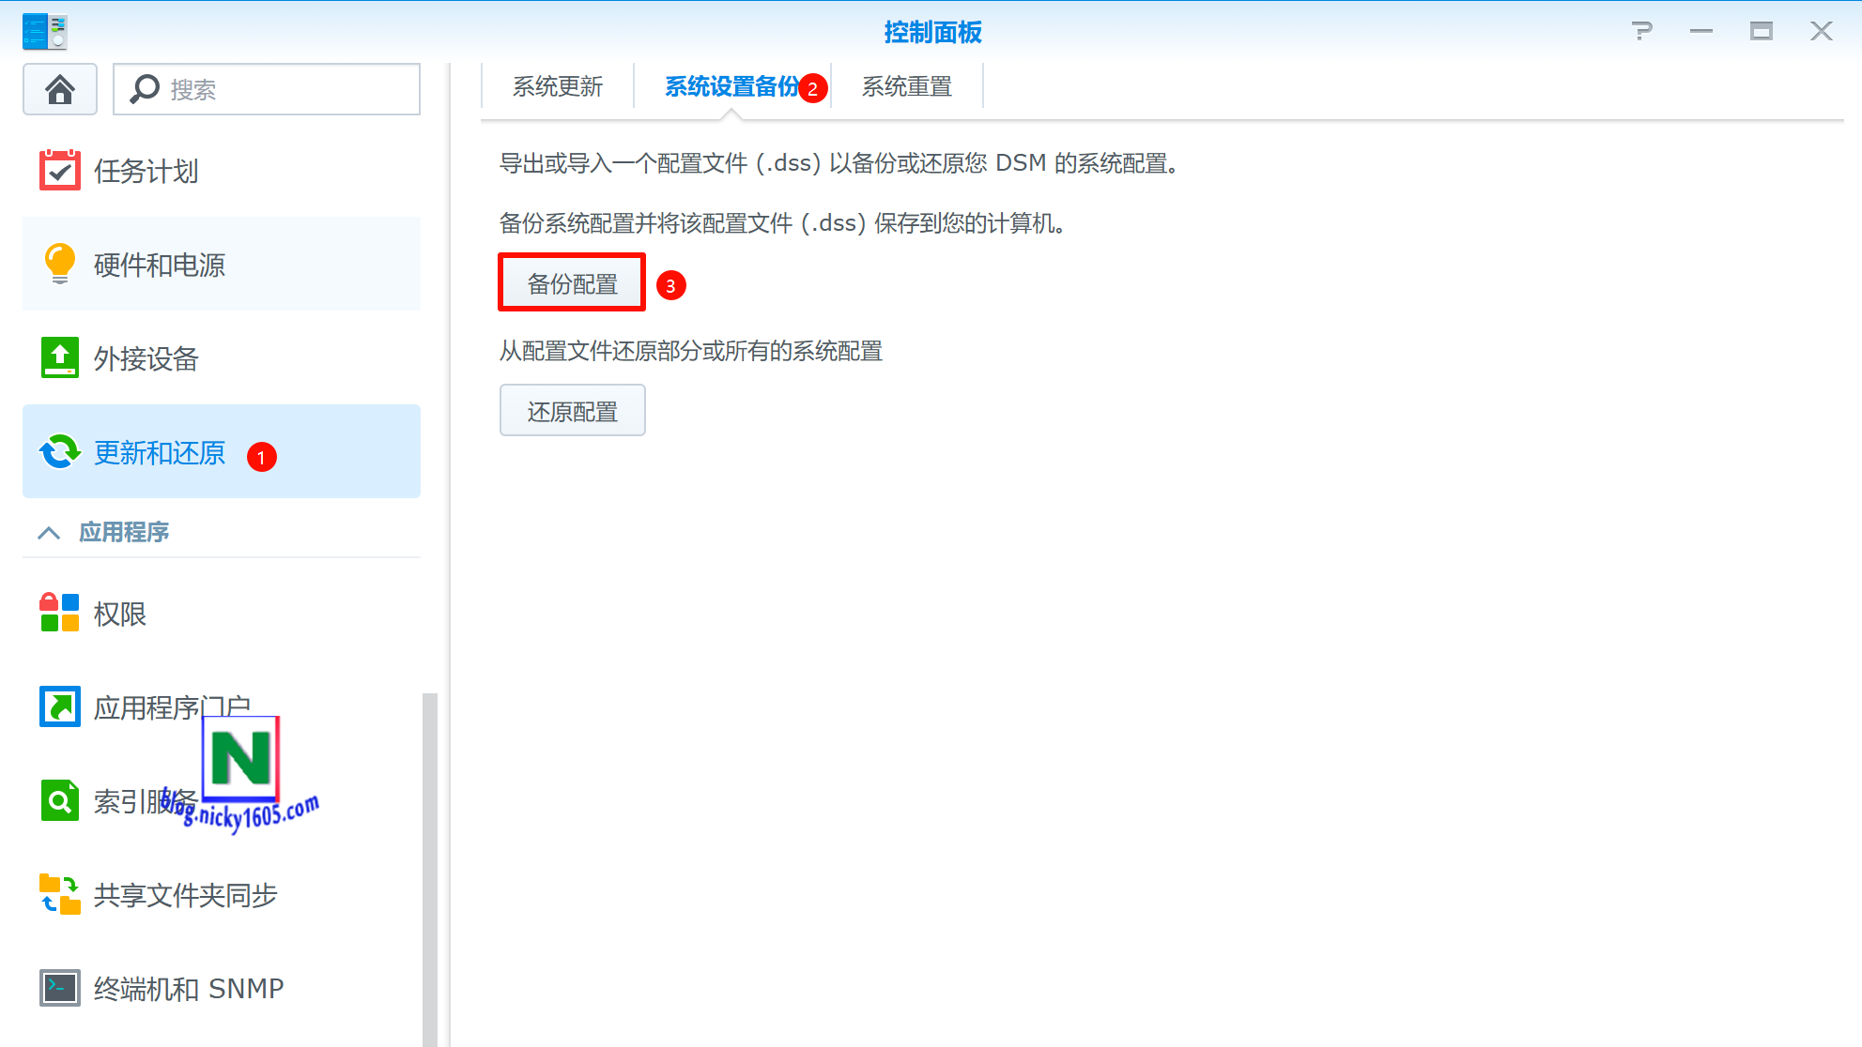Open the 权限 colored squares icon

coord(59,613)
